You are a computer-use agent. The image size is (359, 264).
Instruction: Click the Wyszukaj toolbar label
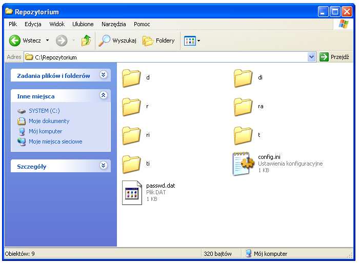click(x=124, y=40)
